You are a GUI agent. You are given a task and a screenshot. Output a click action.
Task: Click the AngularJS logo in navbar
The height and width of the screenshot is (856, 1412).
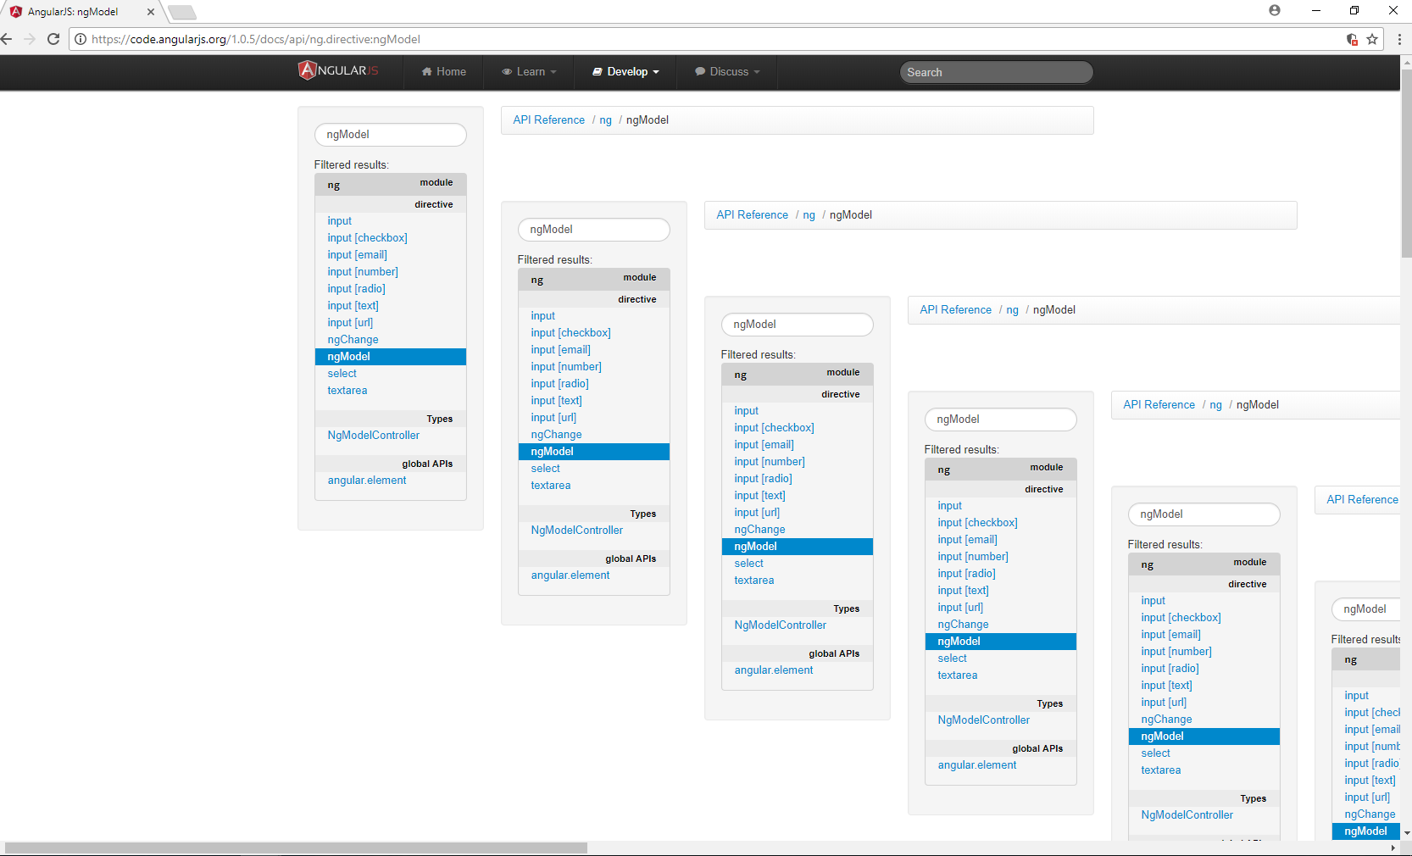pyautogui.click(x=338, y=70)
